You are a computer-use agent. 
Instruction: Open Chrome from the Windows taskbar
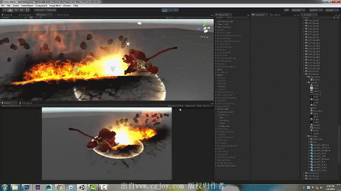[59, 187]
